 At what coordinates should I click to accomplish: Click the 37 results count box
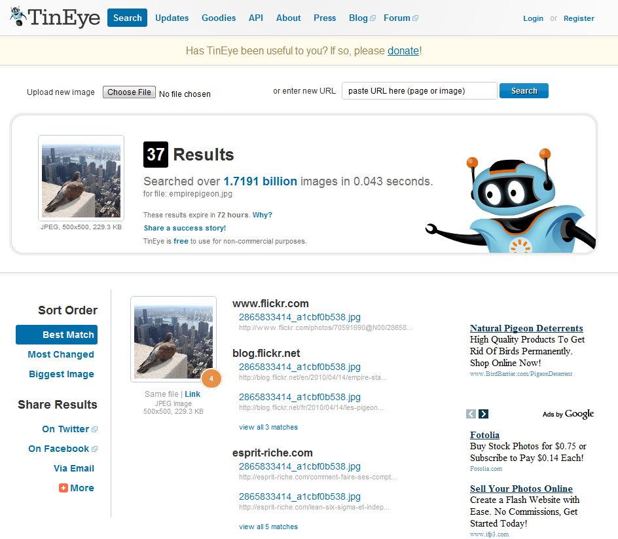click(x=156, y=155)
